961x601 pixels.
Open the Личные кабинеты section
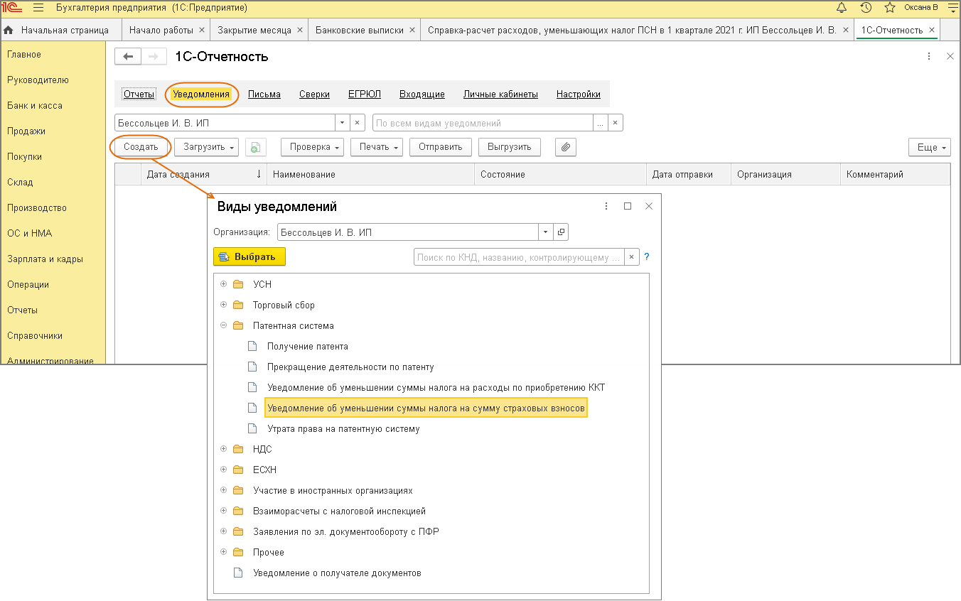500,94
